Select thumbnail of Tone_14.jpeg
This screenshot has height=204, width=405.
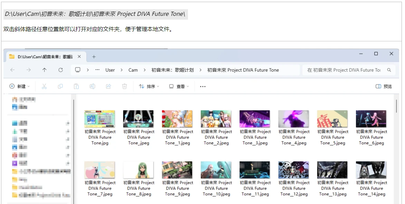(371, 170)
